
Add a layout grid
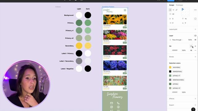coord(195,29)
